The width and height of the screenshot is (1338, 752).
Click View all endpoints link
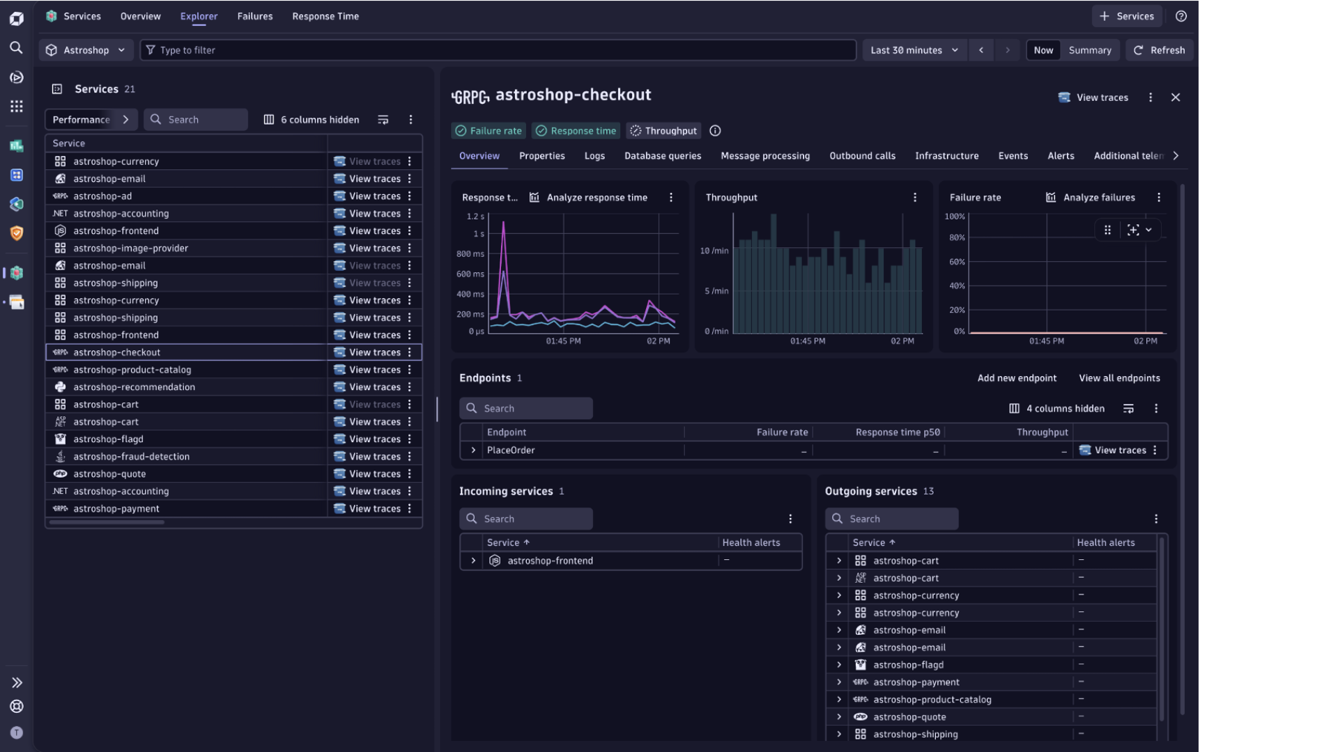(x=1119, y=377)
